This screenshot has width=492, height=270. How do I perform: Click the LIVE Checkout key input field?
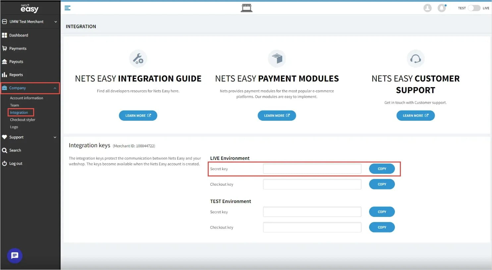pyautogui.click(x=312, y=184)
